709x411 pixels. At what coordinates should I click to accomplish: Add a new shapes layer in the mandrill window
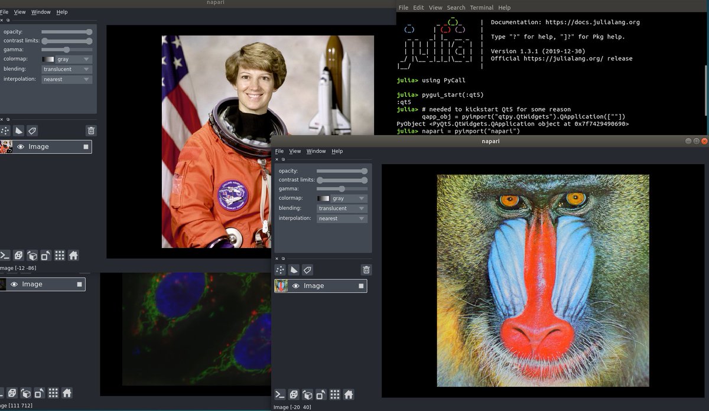(294, 270)
